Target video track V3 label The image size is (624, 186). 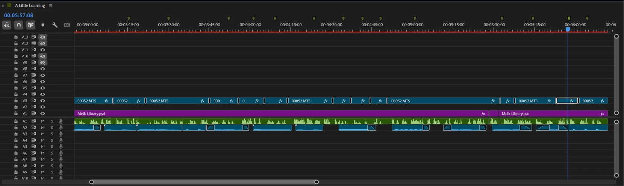click(x=25, y=101)
